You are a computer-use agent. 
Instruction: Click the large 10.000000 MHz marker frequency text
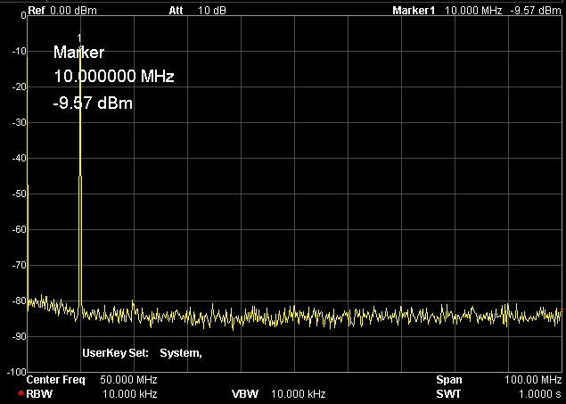(x=113, y=78)
